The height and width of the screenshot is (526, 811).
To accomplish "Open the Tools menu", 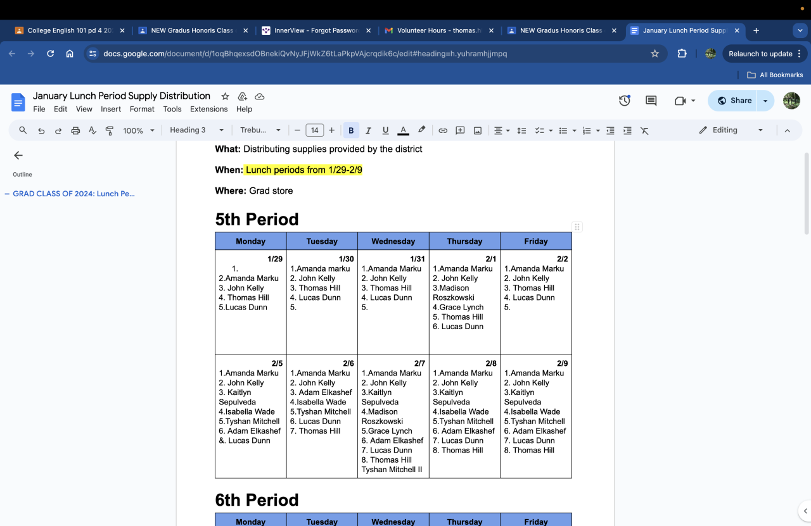I will [172, 109].
